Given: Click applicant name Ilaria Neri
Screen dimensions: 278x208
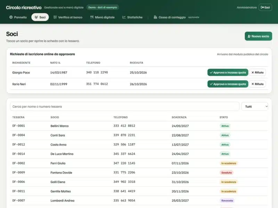Looking at the screenshot, I should tap(19, 84).
